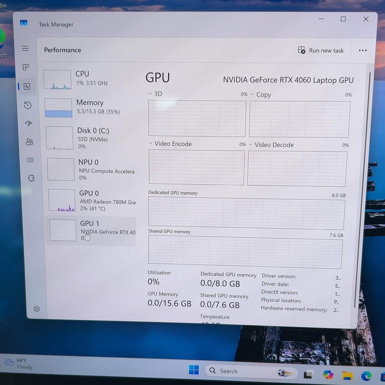This screenshot has width=385, height=385.
Task: Click the 7.6 GB shared memory limit label
Action: (x=336, y=235)
